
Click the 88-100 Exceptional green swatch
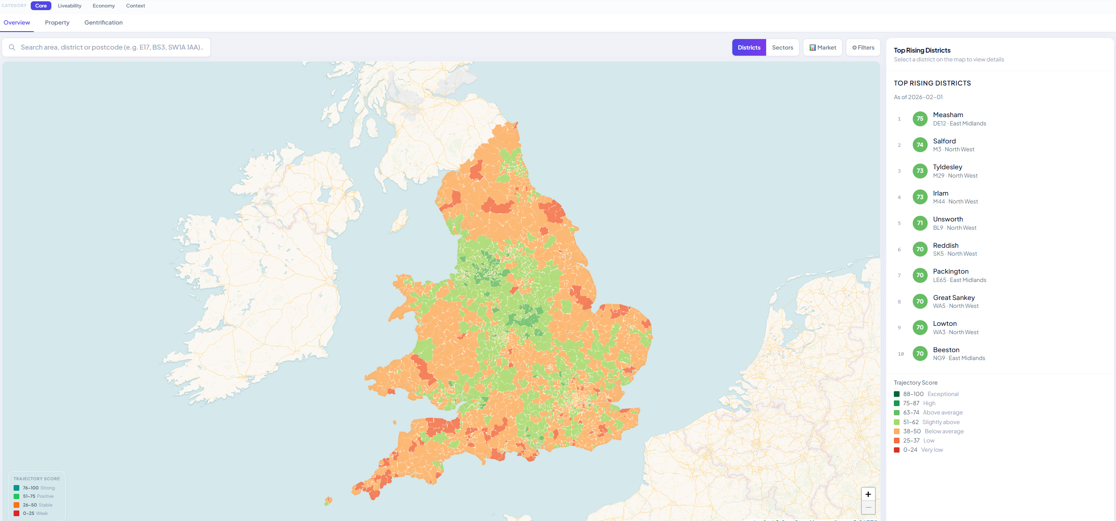[897, 394]
